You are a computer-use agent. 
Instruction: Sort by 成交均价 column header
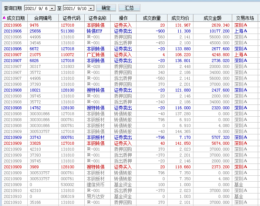pos(180,18)
